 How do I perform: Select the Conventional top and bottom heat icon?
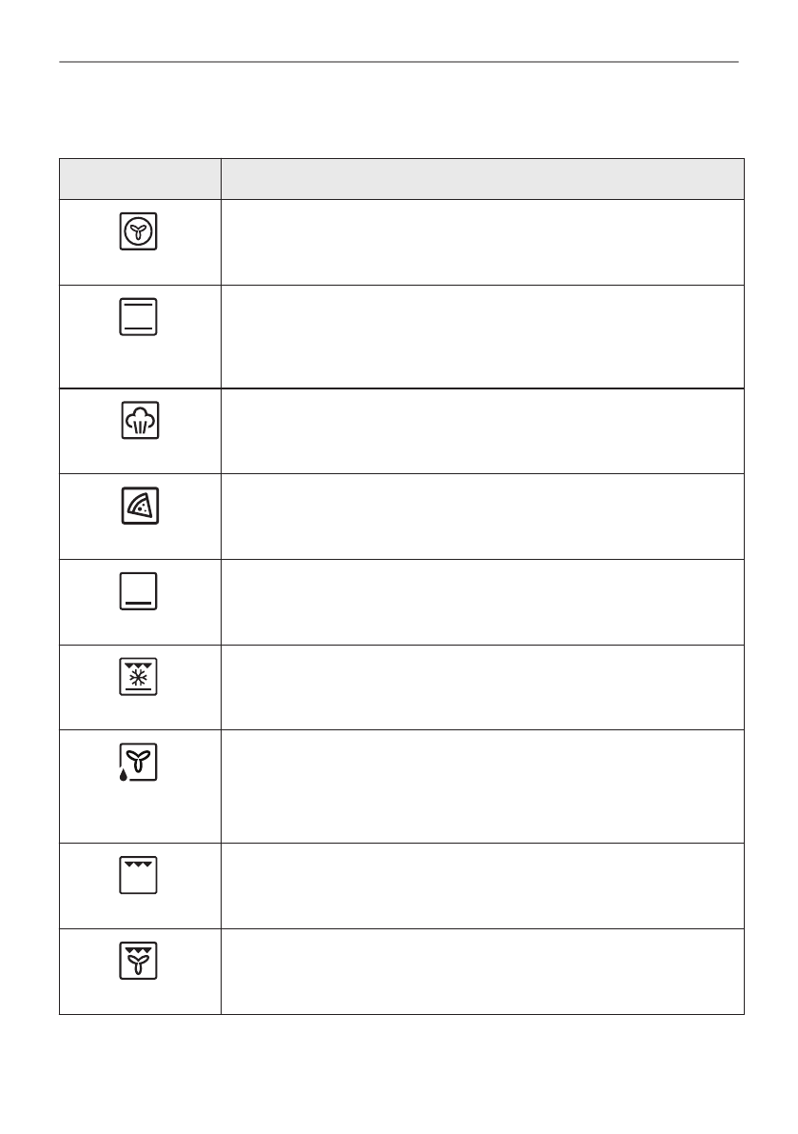click(x=139, y=316)
